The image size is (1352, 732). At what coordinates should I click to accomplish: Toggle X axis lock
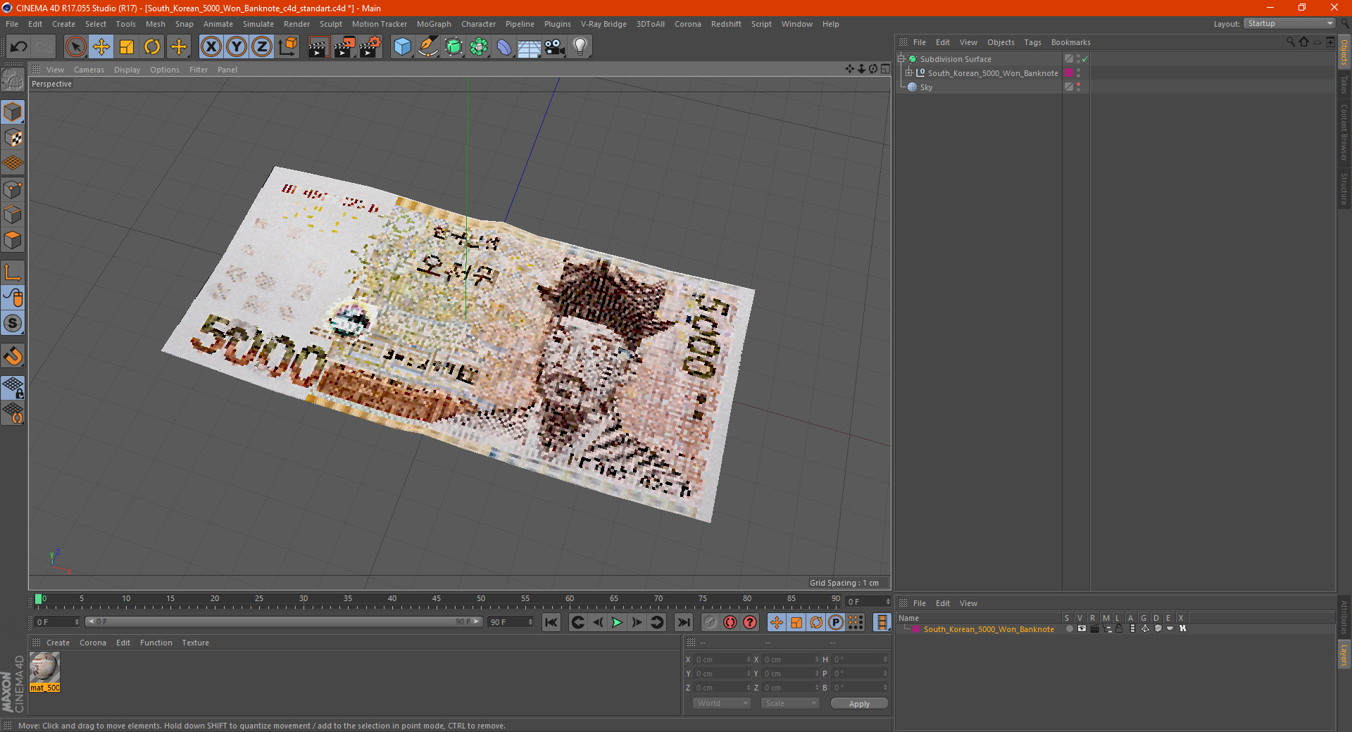[x=211, y=47]
